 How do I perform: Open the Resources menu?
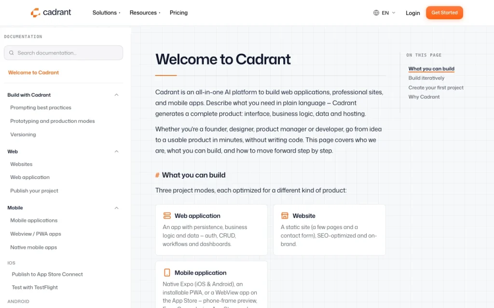click(x=145, y=13)
